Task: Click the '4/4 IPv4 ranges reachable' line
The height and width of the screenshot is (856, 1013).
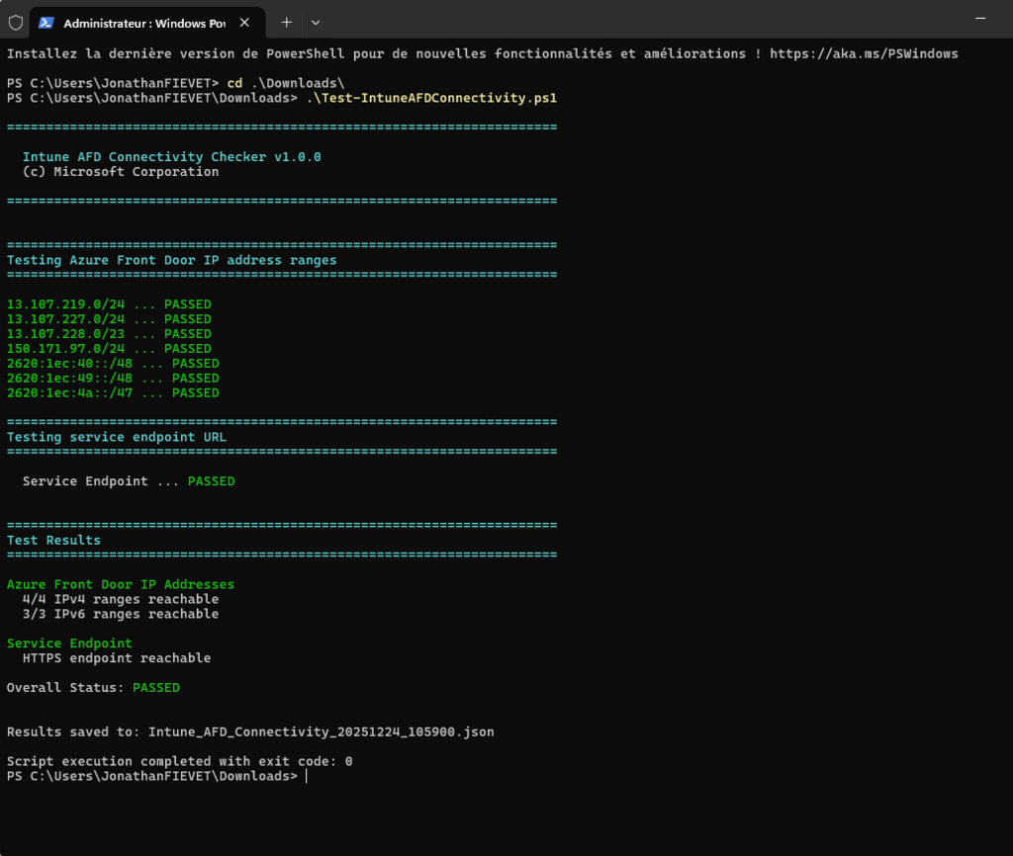Action: pyautogui.click(x=120, y=599)
